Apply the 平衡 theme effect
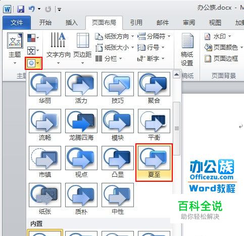Image resolution: width=244 pixels, height=236 pixels. click(x=154, y=125)
